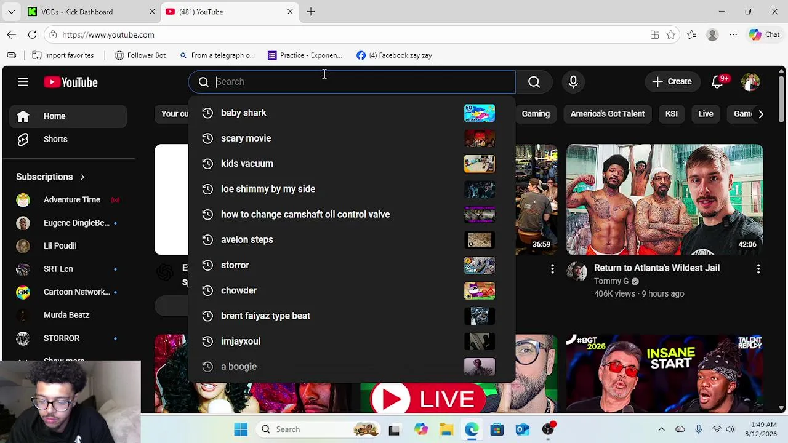Open Import favorites bookmark
This screenshot has width=788, height=443.
click(x=63, y=55)
